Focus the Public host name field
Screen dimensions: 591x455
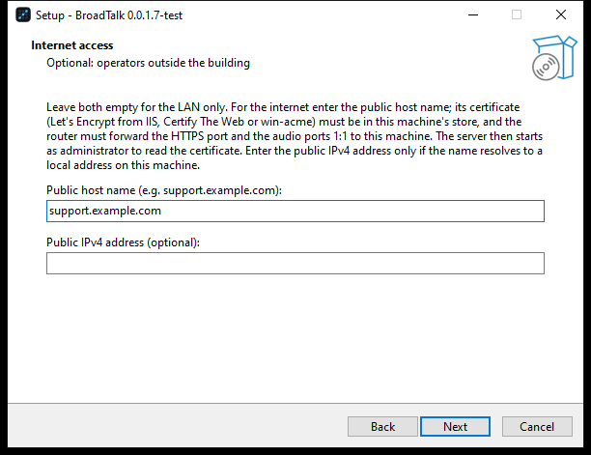(295, 212)
